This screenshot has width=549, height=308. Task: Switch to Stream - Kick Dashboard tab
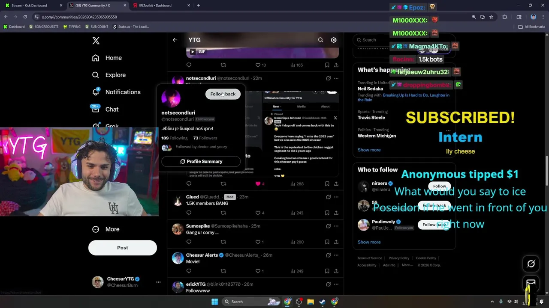pyautogui.click(x=33, y=6)
